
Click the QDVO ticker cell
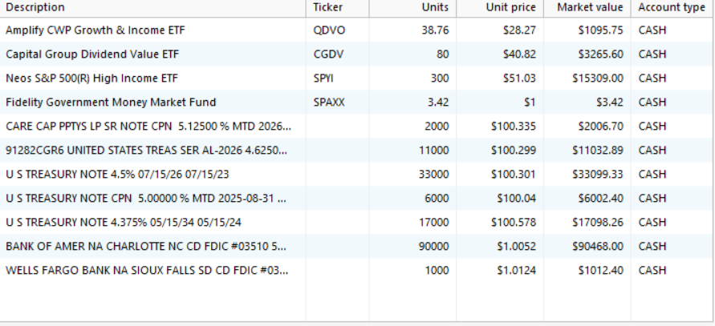click(x=329, y=30)
